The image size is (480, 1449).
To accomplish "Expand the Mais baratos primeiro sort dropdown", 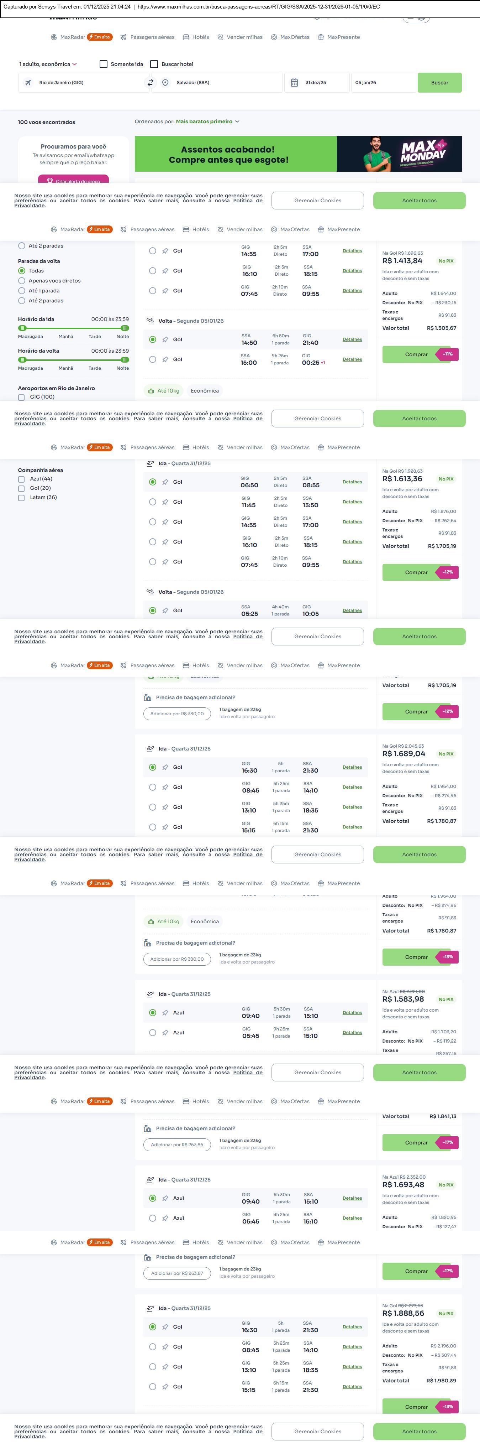I will click(x=207, y=121).
